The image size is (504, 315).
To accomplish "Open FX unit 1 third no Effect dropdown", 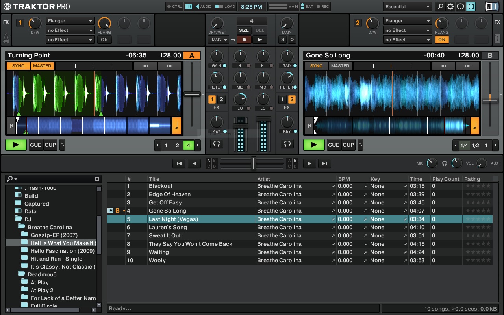I will click(x=70, y=40).
